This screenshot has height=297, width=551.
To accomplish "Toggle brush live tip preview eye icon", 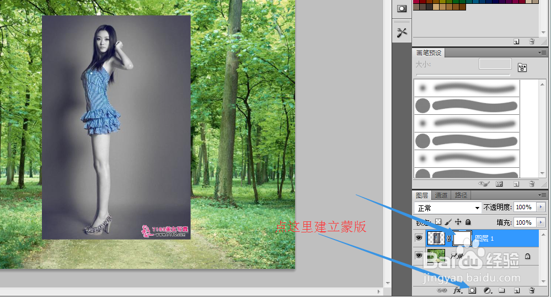I will pos(484,184).
